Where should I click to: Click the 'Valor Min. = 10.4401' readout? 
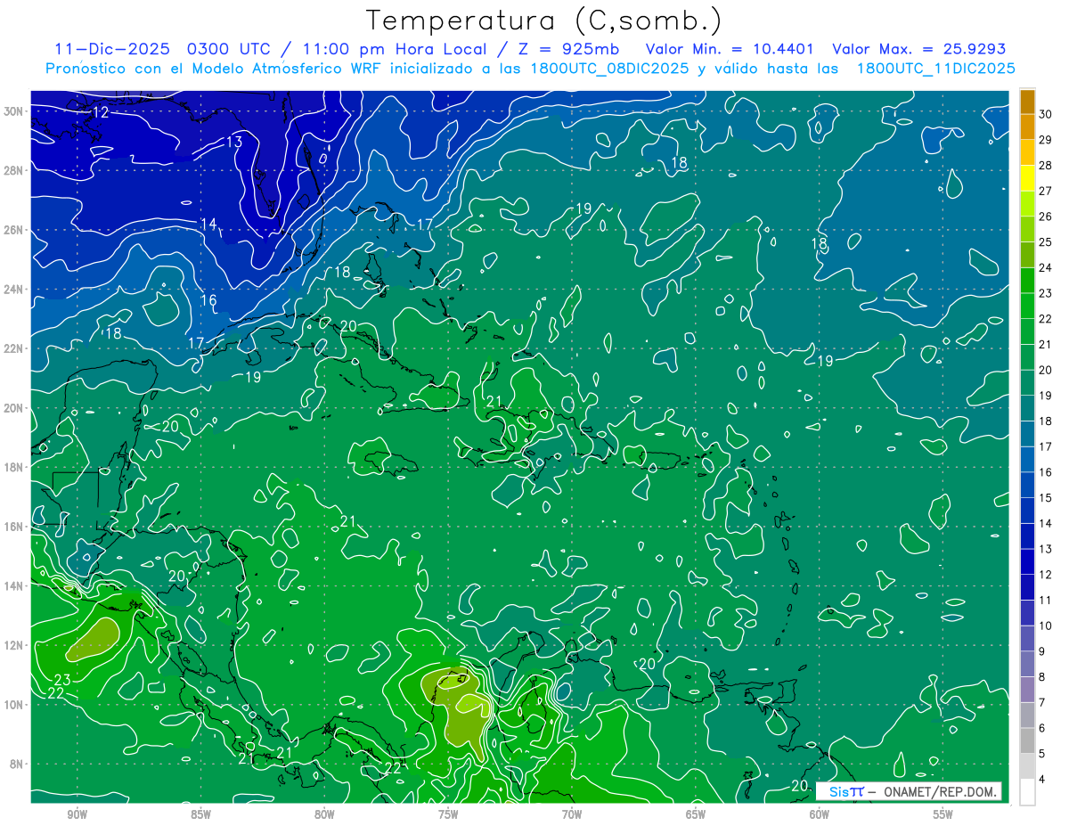pyautogui.click(x=730, y=48)
